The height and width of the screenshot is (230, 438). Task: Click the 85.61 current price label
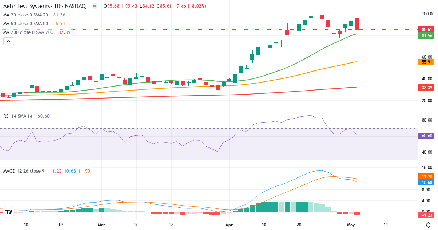[427, 29]
